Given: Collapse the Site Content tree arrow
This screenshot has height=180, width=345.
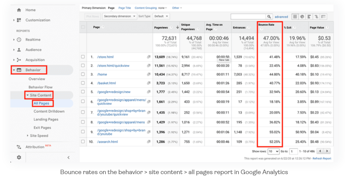Looking at the screenshot, I should [28, 95].
